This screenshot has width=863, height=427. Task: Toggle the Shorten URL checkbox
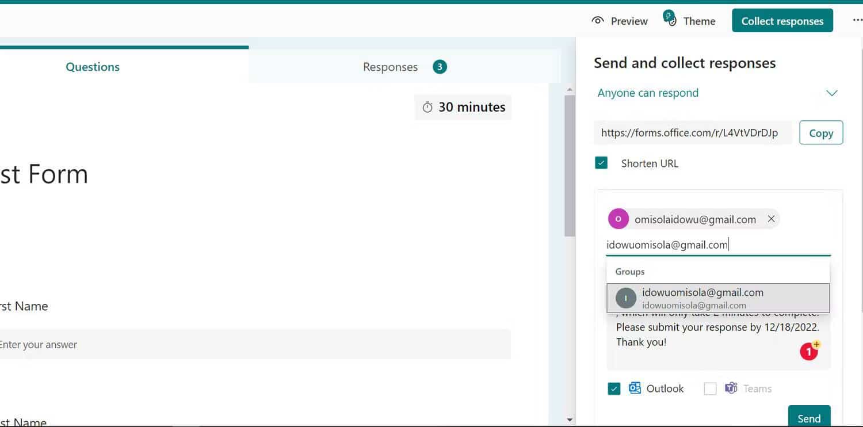[601, 163]
